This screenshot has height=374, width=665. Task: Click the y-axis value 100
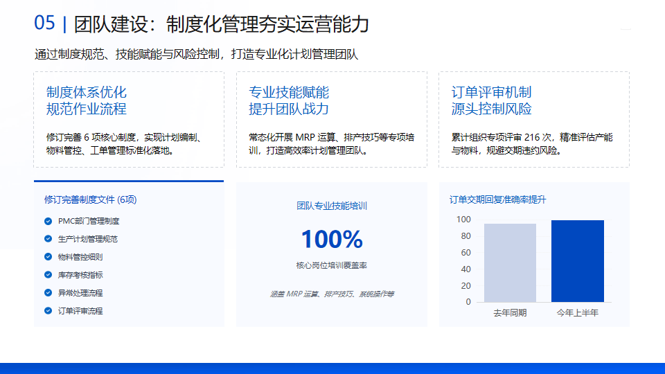pos(463,220)
